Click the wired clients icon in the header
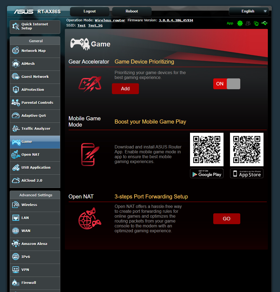Viewport: 280px width, 292px height. pos(256,23)
